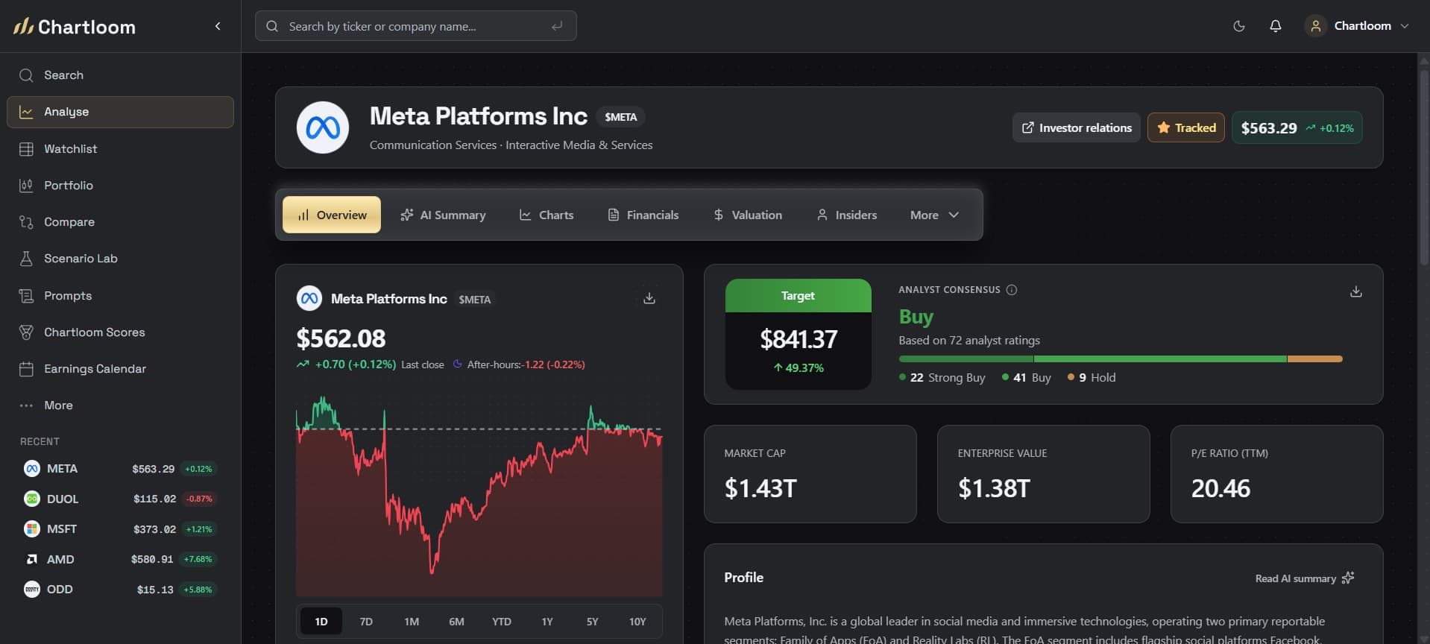Toggle dark mode moon icon
Screen dimensions: 1430x644
1238,26
